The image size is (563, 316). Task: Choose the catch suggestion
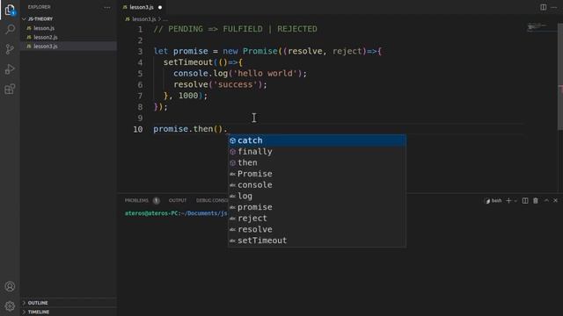click(x=317, y=140)
